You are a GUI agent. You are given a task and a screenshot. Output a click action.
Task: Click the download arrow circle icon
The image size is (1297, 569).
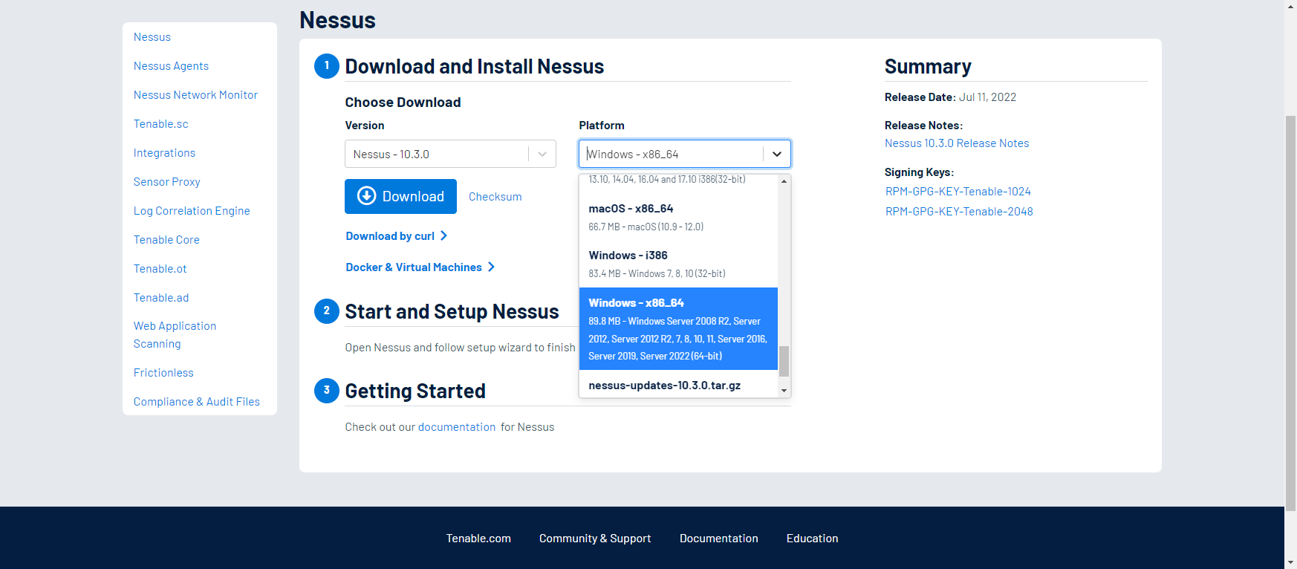point(366,195)
